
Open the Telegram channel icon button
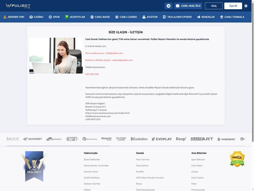168,6
